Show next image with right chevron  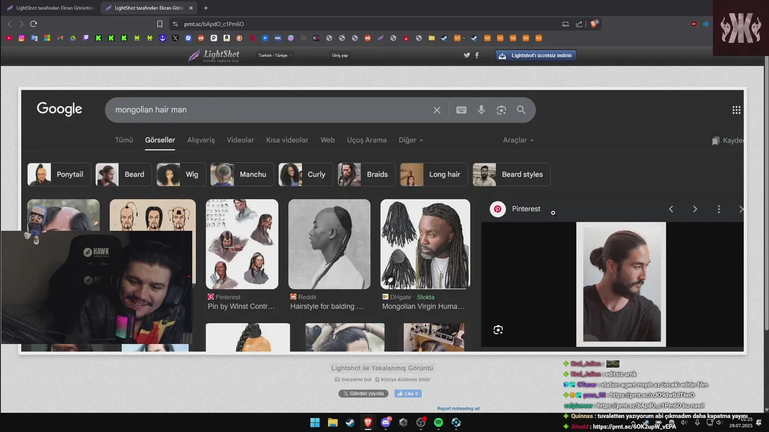click(x=695, y=209)
